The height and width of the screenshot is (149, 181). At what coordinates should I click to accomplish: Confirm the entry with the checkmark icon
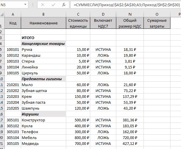[53, 5]
